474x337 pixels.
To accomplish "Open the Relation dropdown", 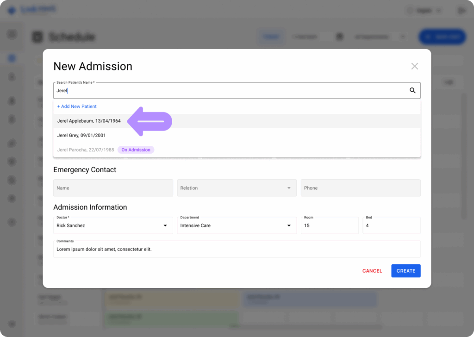I will (237, 188).
